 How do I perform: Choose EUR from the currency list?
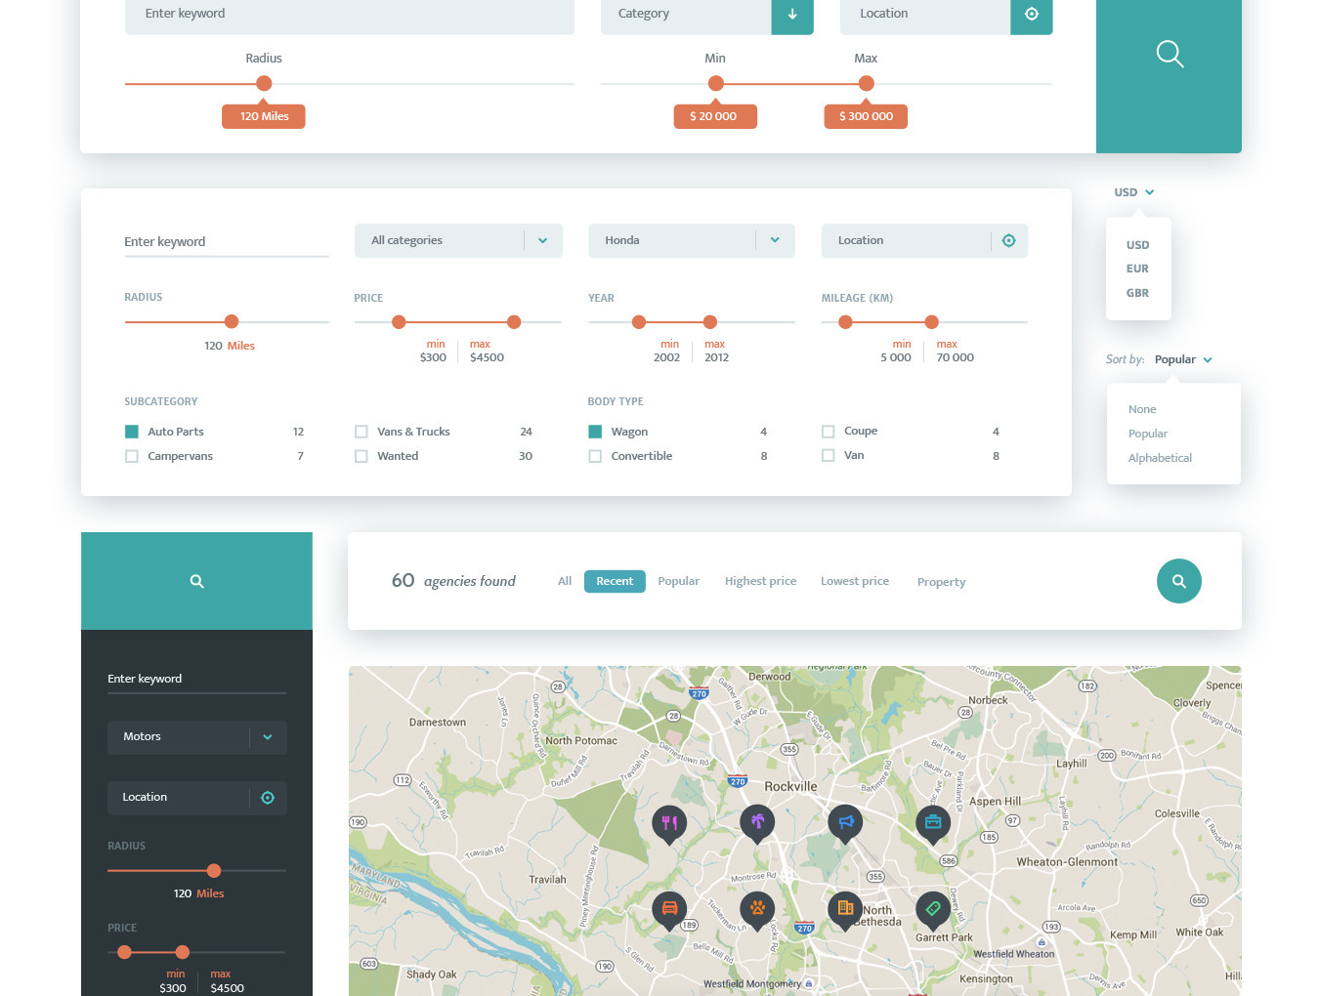1137,269
